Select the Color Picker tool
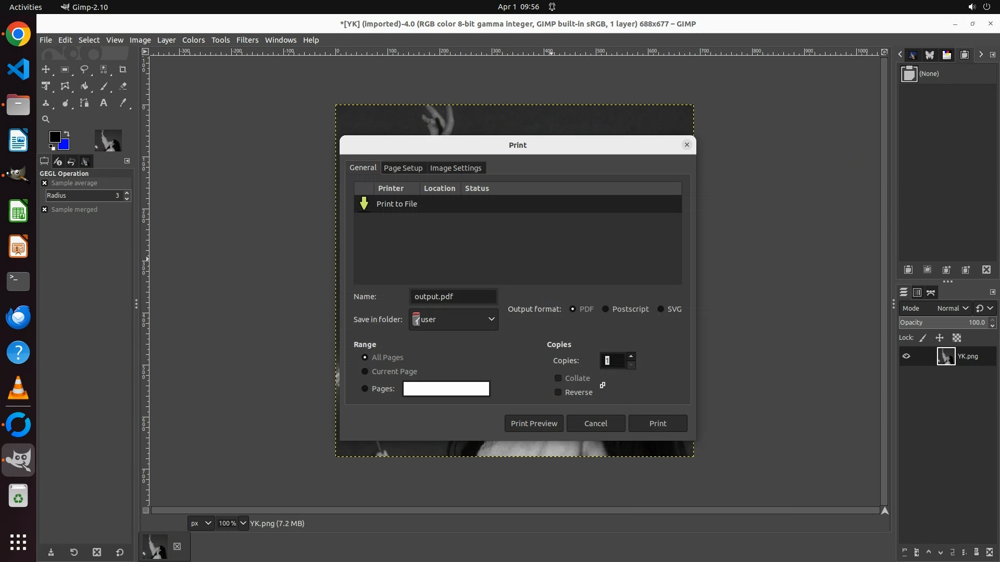This screenshot has width=1000, height=562. (x=123, y=103)
